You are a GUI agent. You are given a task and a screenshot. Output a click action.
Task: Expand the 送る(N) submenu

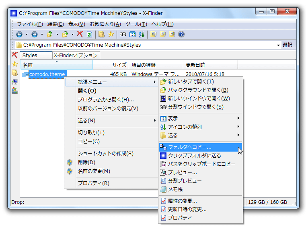point(111,120)
